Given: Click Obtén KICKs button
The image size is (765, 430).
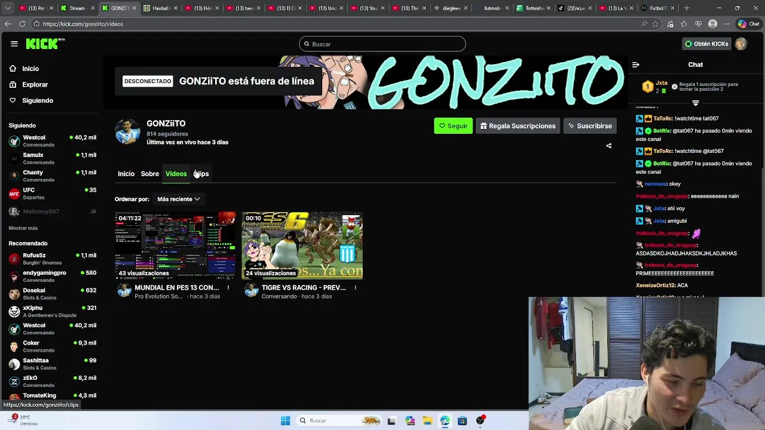Looking at the screenshot, I should pos(706,44).
